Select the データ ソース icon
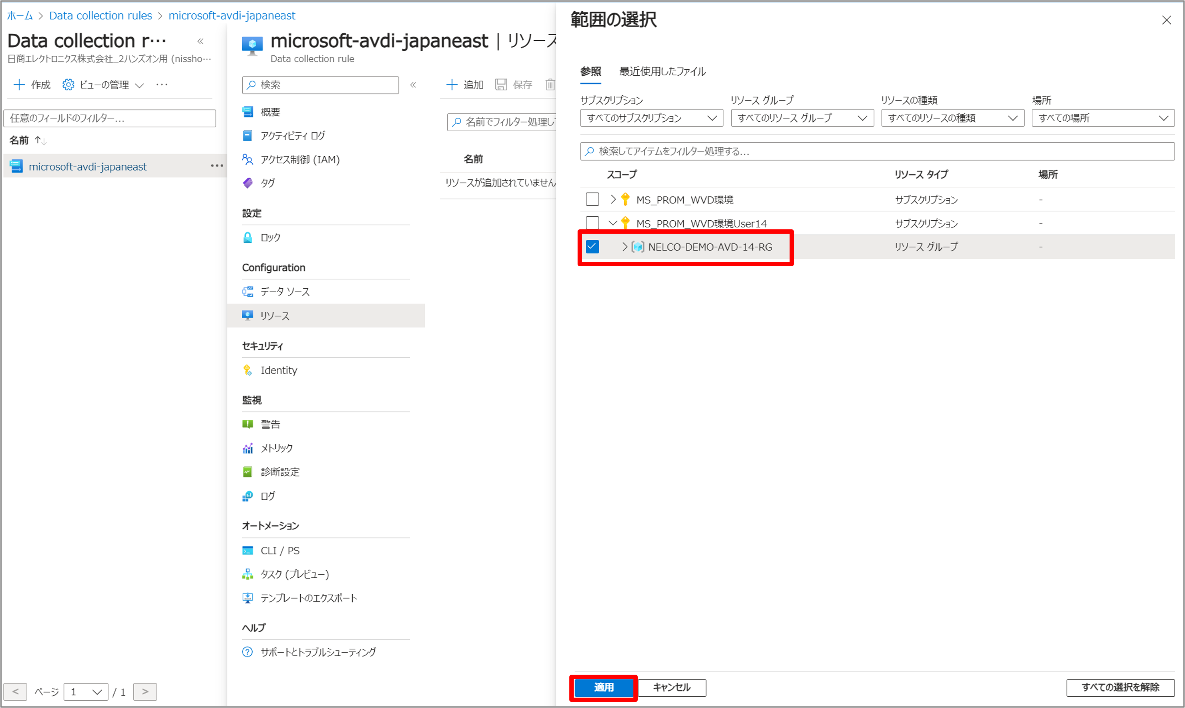Screen dimensions: 1185x708 point(247,292)
